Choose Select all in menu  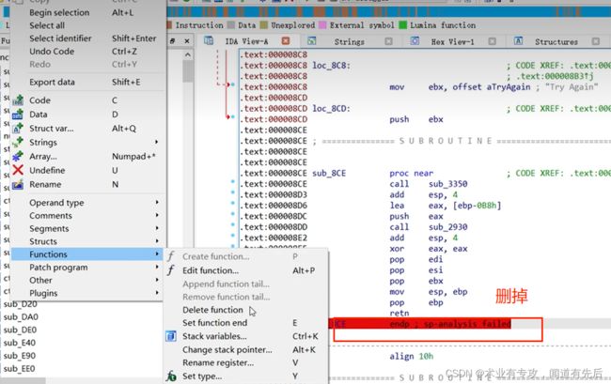point(47,25)
